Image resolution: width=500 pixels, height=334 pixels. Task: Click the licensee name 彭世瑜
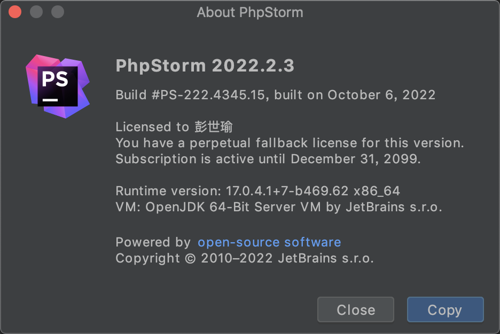(213, 127)
